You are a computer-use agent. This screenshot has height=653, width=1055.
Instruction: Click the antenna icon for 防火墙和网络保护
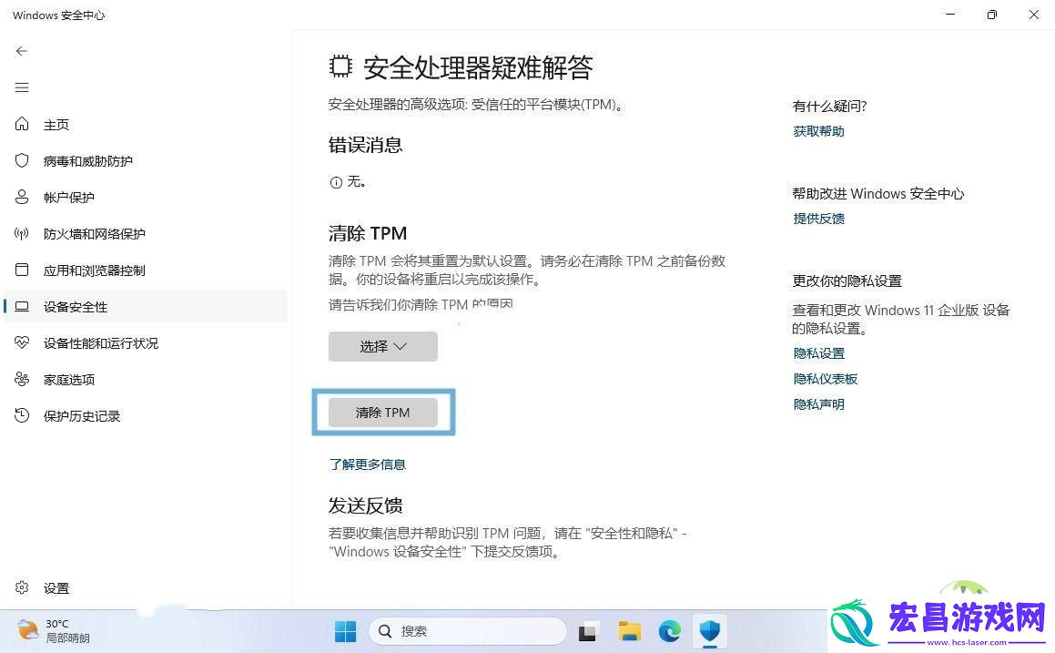coord(22,233)
